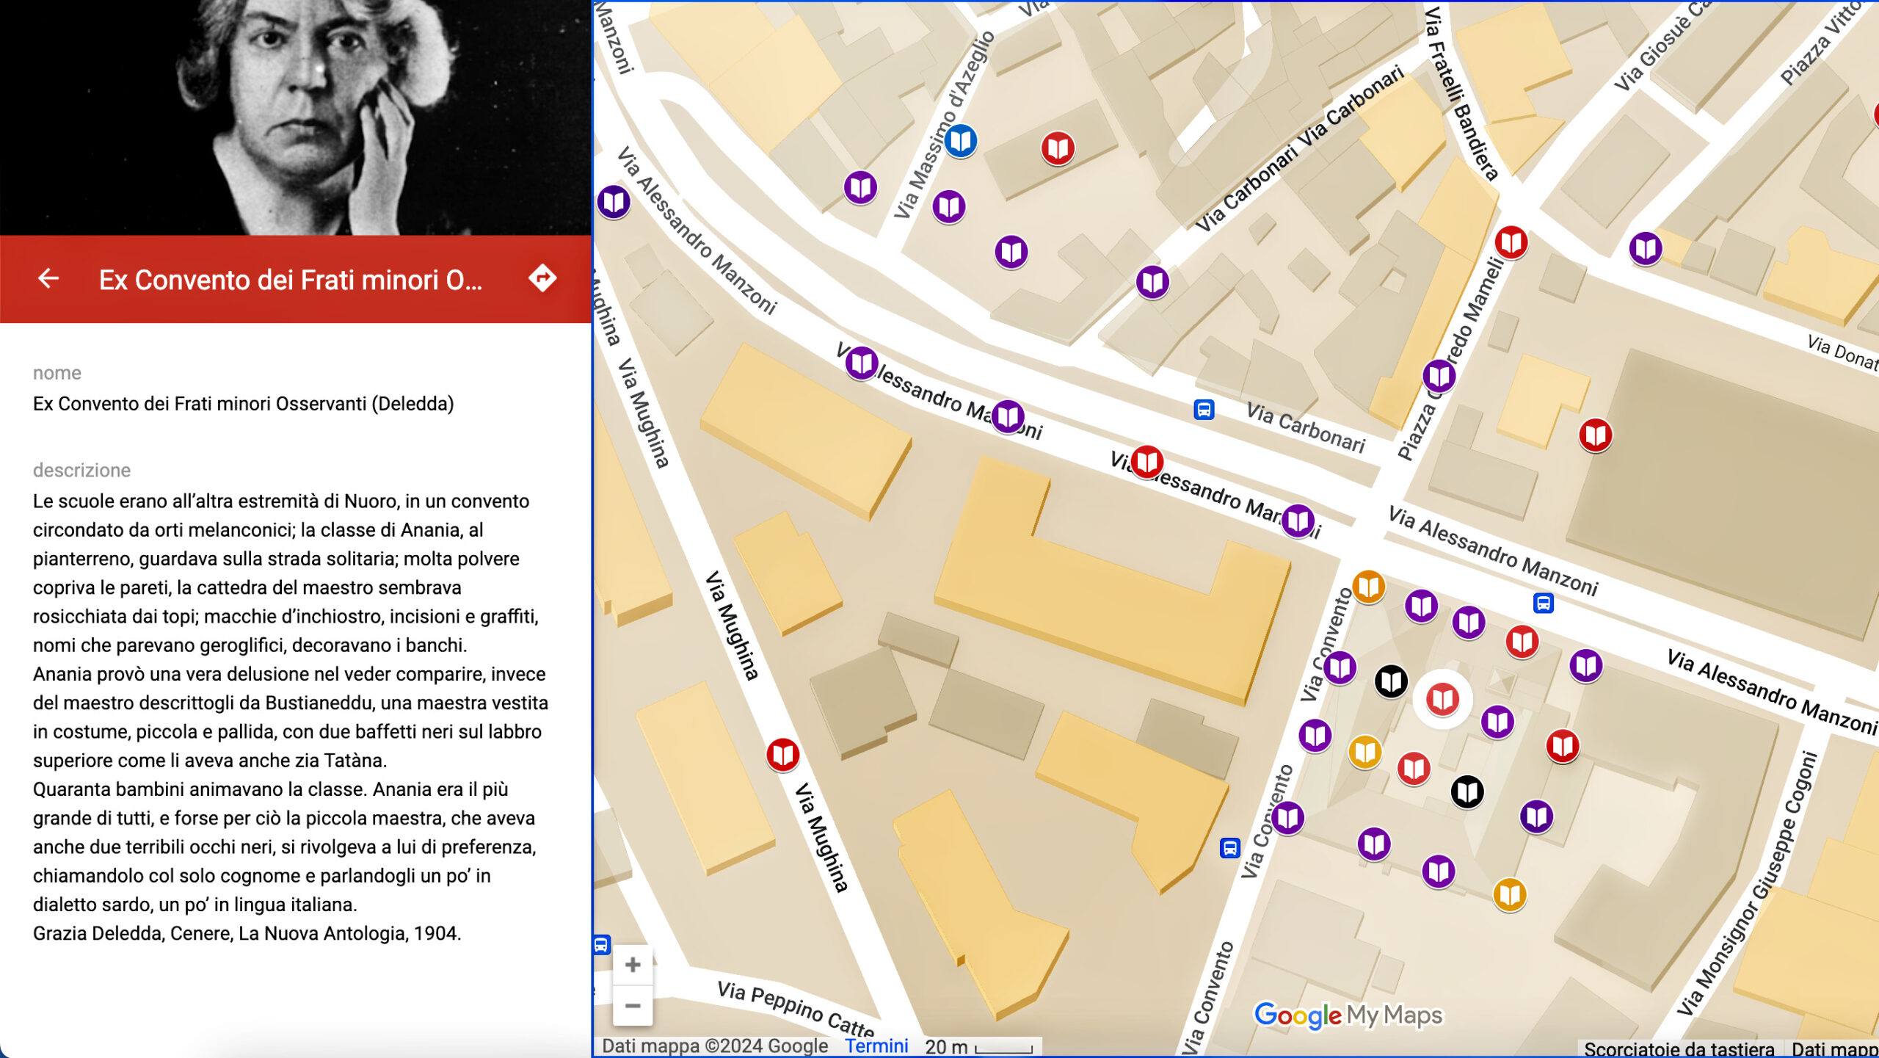The width and height of the screenshot is (1879, 1058).
Task: Click the back arrow in red header
Action: click(x=48, y=278)
